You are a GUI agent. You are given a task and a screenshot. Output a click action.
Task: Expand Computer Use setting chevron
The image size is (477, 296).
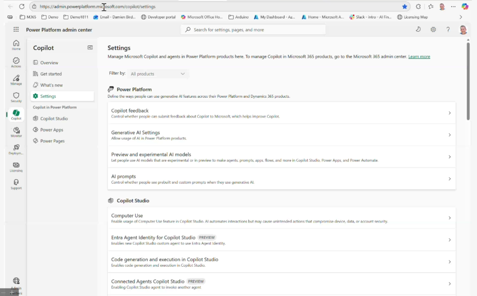pyautogui.click(x=450, y=218)
